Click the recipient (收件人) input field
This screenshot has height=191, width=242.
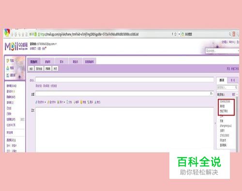124,80
